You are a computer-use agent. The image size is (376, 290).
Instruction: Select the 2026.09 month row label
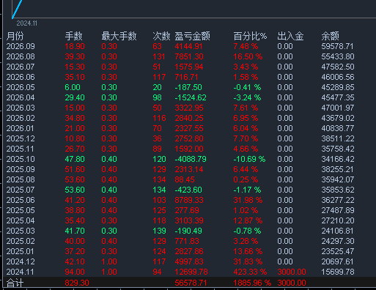(x=21, y=46)
